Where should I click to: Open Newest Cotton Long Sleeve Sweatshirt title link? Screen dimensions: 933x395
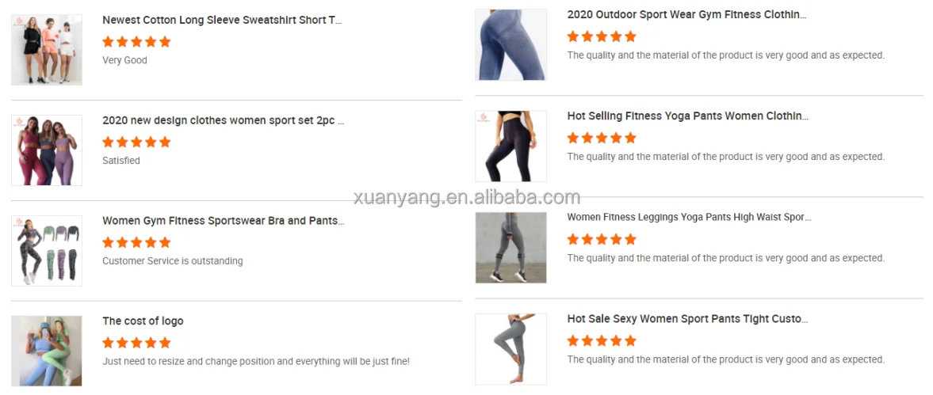tap(222, 20)
